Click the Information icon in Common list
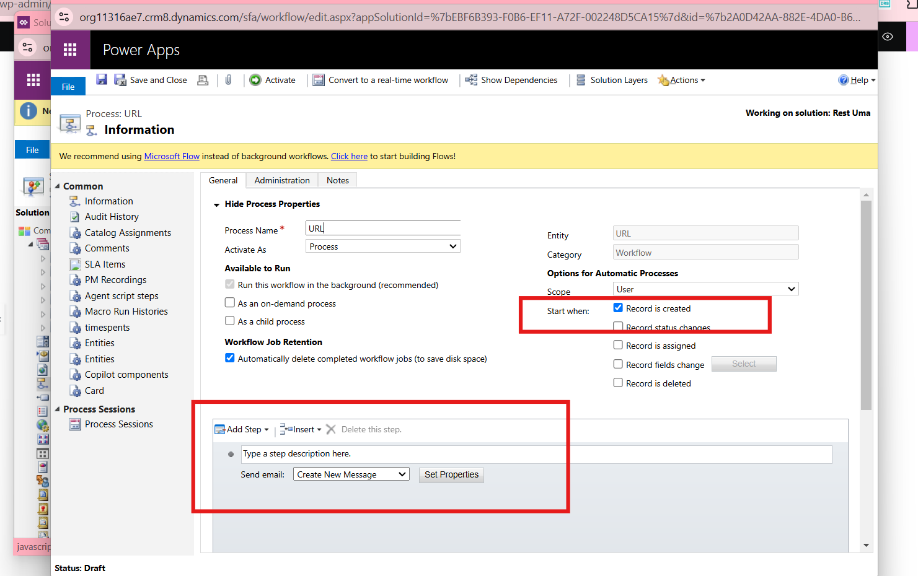 [x=75, y=201]
